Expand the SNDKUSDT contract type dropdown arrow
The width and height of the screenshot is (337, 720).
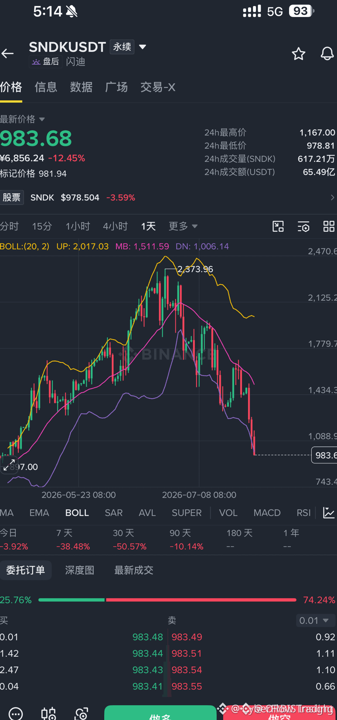point(143,47)
